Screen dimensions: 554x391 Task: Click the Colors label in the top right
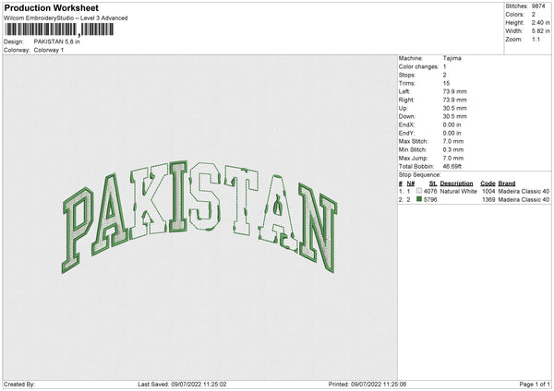(514, 15)
